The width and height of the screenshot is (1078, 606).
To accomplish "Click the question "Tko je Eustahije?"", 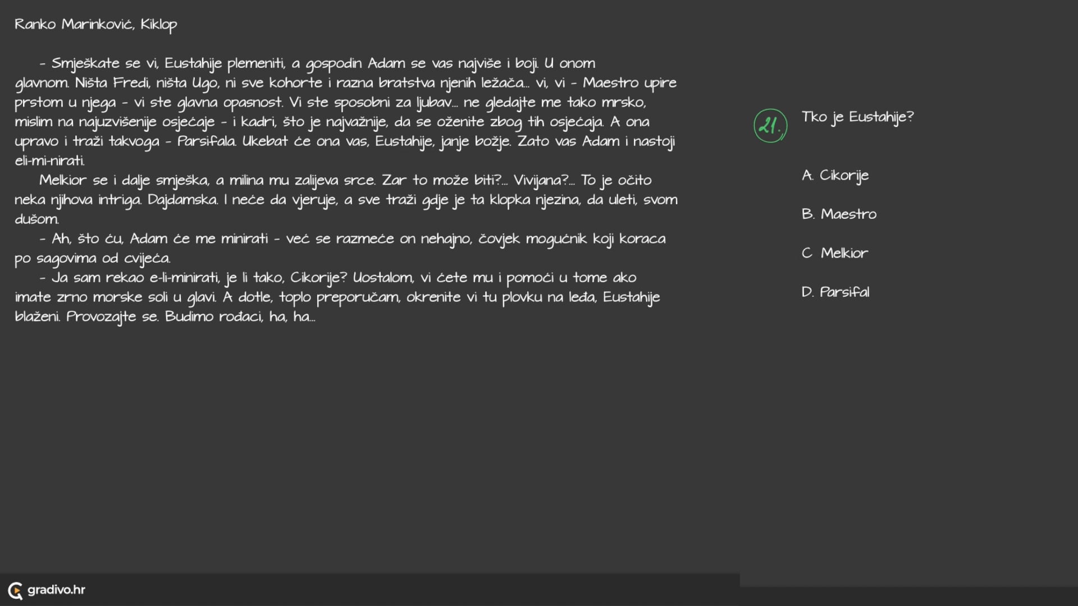I will [x=857, y=117].
